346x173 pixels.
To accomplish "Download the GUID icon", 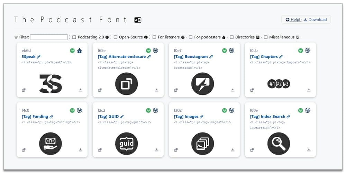I will point(157,150).
